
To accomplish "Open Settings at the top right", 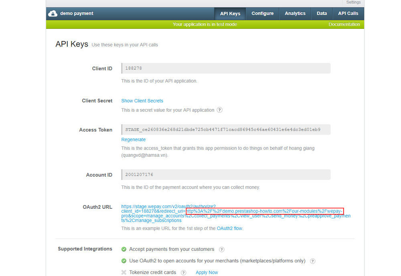I will tap(353, 2).
